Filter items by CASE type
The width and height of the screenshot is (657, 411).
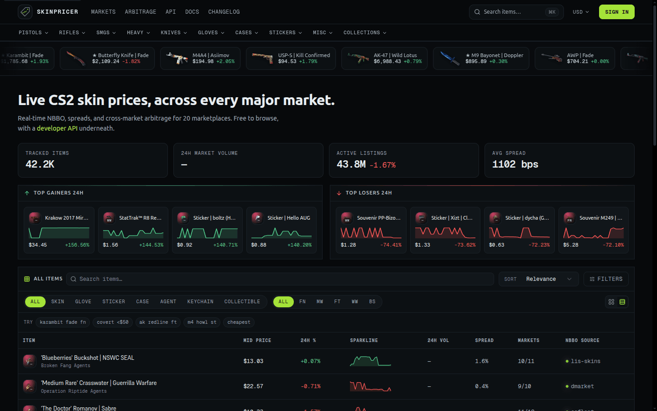(x=142, y=302)
